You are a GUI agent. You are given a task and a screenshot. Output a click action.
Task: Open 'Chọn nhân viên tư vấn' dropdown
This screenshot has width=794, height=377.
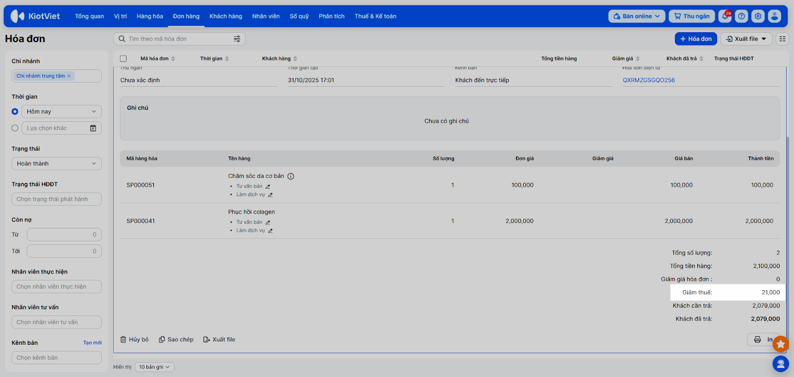tap(57, 322)
